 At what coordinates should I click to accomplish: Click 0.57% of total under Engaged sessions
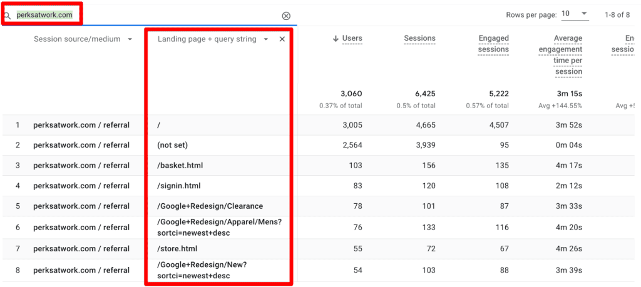[x=487, y=106]
